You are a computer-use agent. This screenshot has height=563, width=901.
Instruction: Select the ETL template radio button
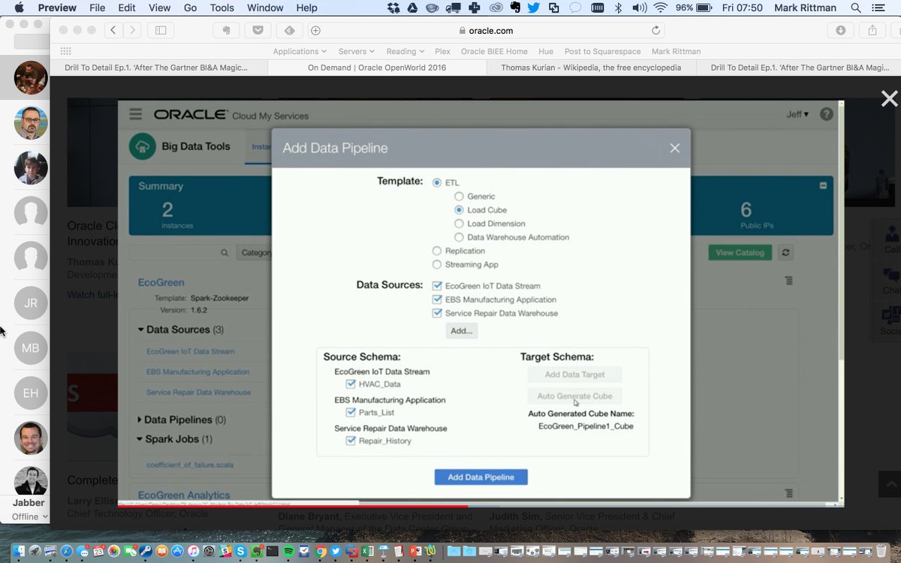437,182
